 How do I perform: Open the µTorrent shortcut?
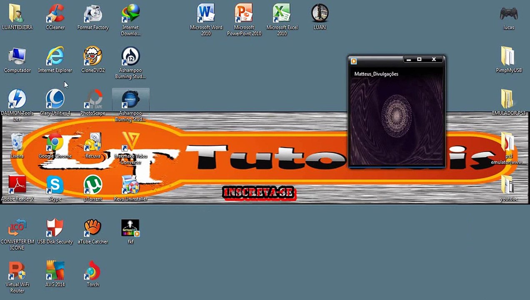[x=93, y=188]
